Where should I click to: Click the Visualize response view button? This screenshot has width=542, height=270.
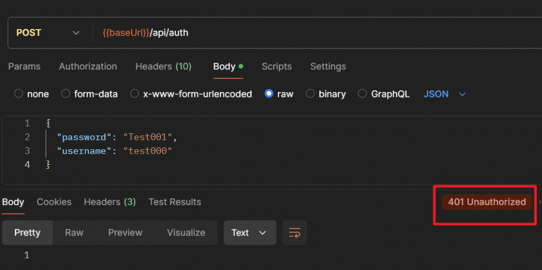186,233
